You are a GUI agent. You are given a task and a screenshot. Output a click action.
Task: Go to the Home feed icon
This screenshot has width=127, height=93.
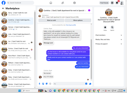(x=51, y=3)
